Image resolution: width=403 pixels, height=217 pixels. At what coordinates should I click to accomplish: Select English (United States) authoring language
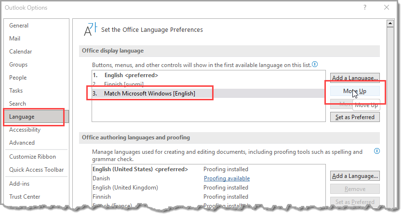coord(208,169)
